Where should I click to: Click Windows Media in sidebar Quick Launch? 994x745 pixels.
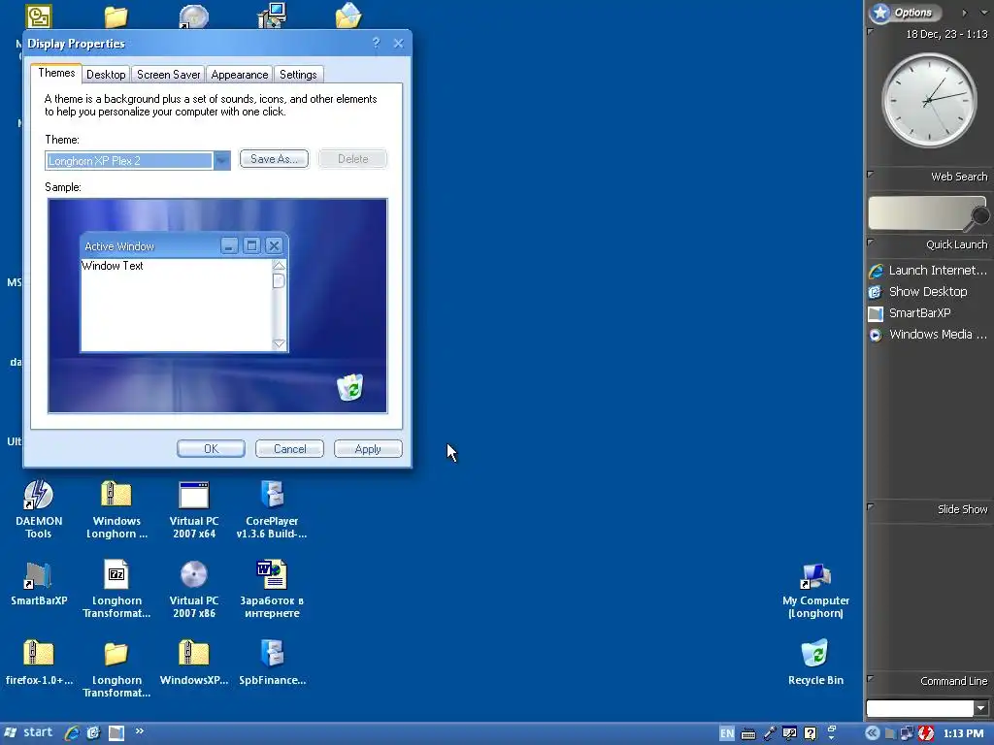[927, 335]
